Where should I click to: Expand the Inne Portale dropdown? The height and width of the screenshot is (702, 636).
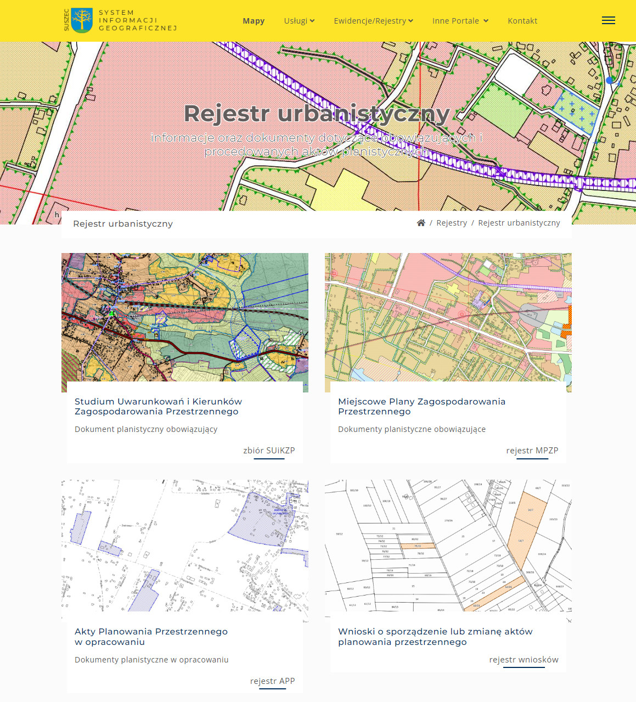(x=460, y=21)
